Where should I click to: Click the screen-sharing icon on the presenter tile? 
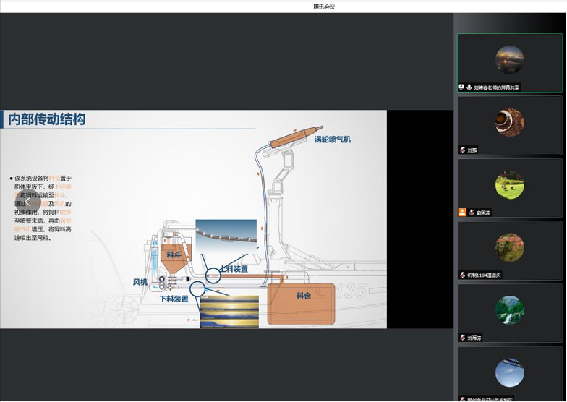pyautogui.click(x=461, y=87)
